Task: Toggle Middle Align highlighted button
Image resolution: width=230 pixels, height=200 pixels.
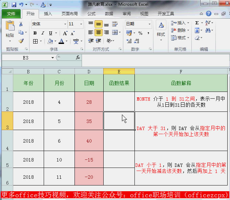Action: click(99, 24)
